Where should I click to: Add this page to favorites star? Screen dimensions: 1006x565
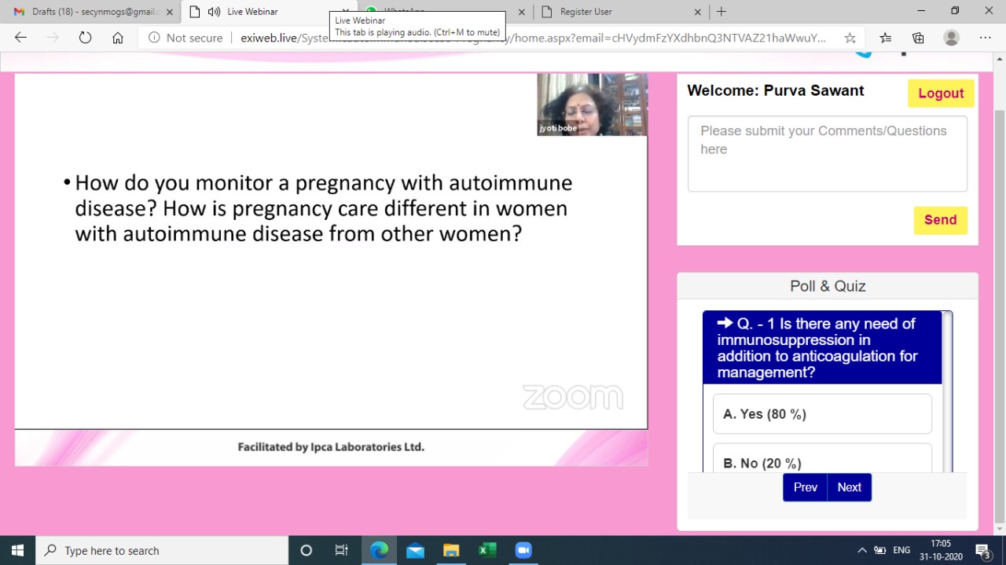tap(850, 38)
